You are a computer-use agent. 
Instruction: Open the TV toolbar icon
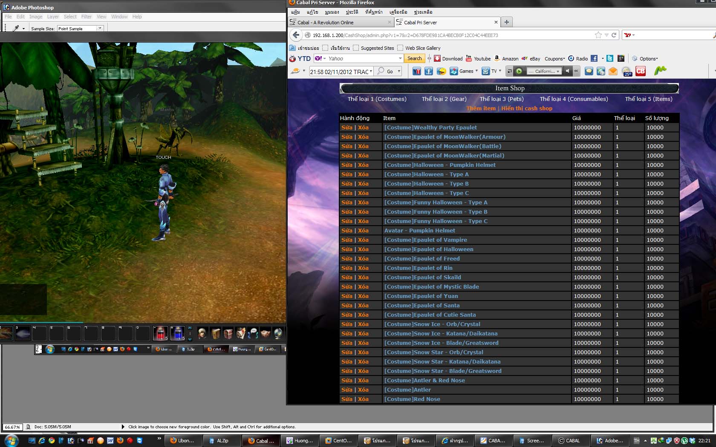pyautogui.click(x=485, y=71)
